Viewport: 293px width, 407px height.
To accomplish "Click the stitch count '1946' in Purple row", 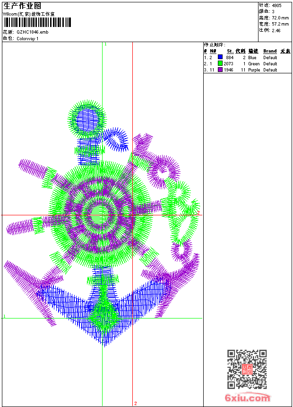I will [228, 70].
